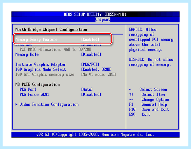The height and width of the screenshot is (149, 191).
Task: Change the Memory Remap Feature [Enabled] value
Action: coord(90,39)
